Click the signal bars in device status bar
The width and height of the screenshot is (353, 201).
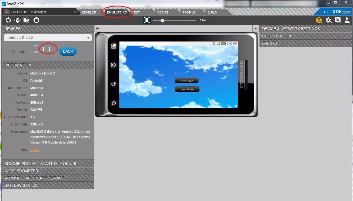pyautogui.click(x=218, y=43)
